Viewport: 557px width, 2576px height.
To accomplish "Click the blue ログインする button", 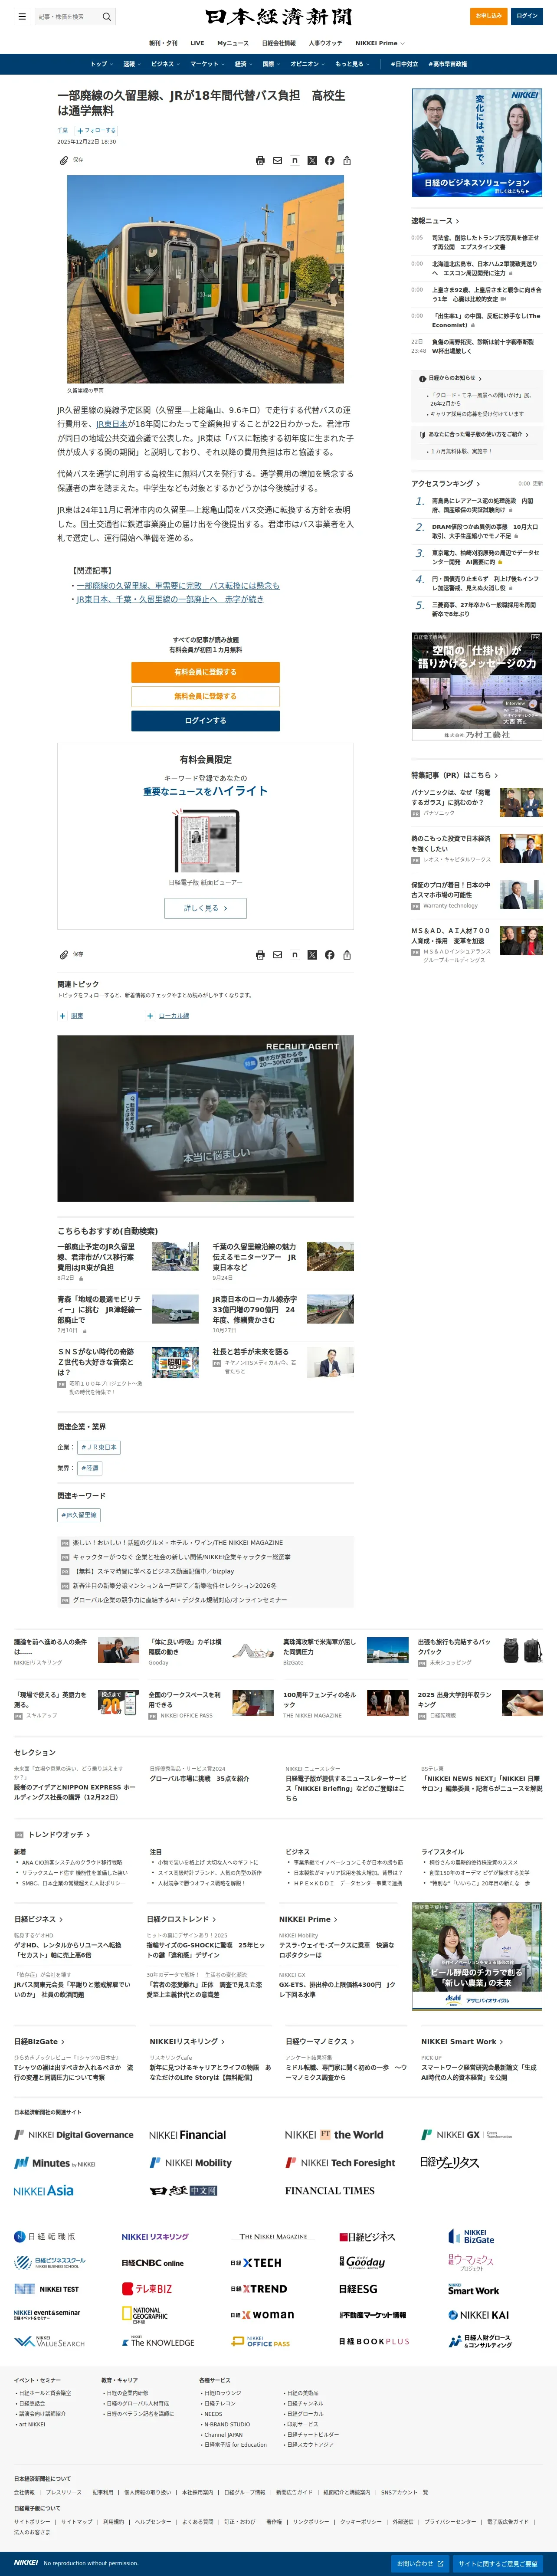I will (x=205, y=721).
